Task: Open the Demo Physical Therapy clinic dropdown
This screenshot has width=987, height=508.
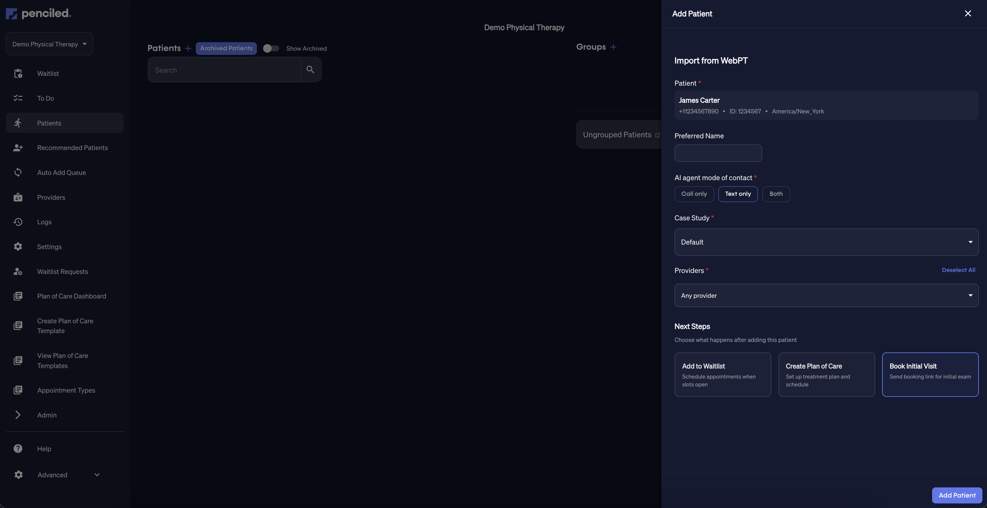Action: point(49,44)
